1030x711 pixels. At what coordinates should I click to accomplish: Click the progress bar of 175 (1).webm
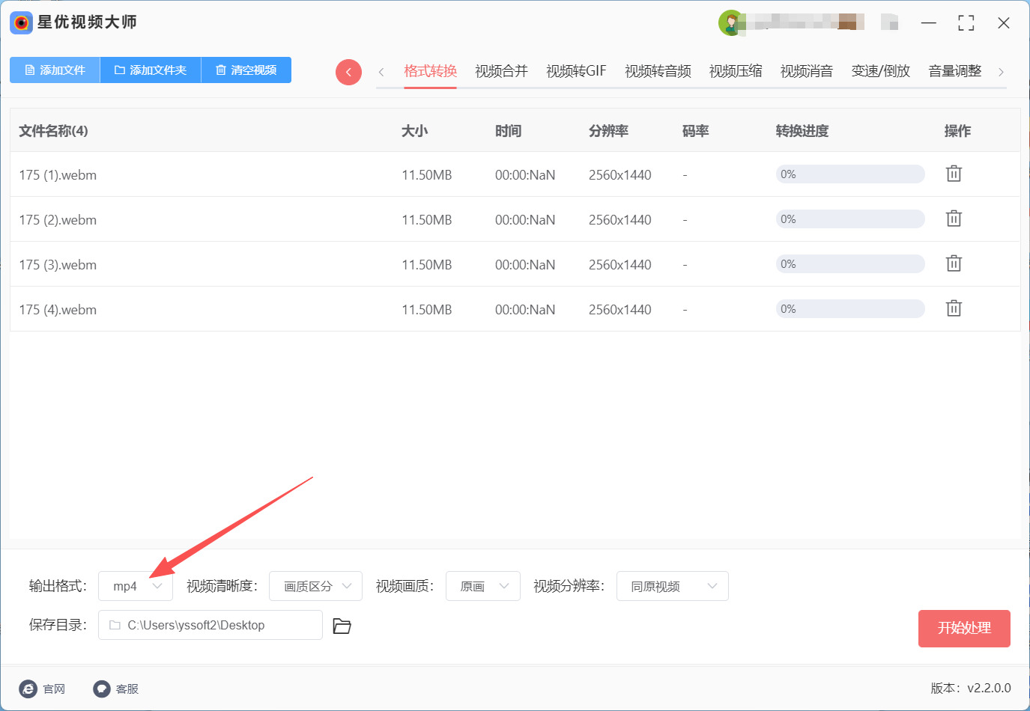pyautogui.click(x=849, y=174)
